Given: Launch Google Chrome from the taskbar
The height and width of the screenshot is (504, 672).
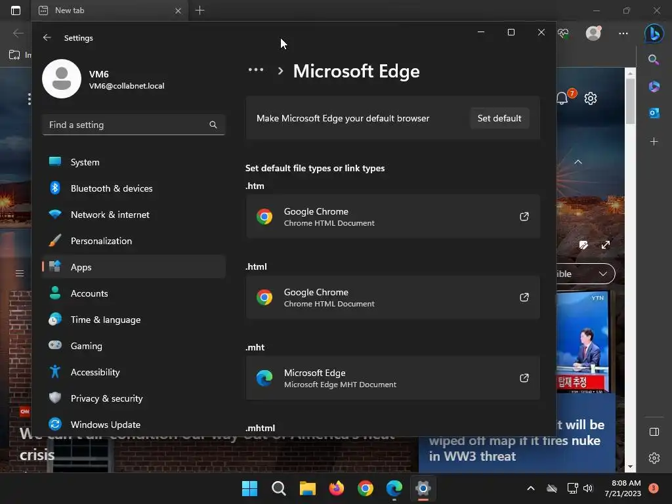Looking at the screenshot, I should click(365, 488).
